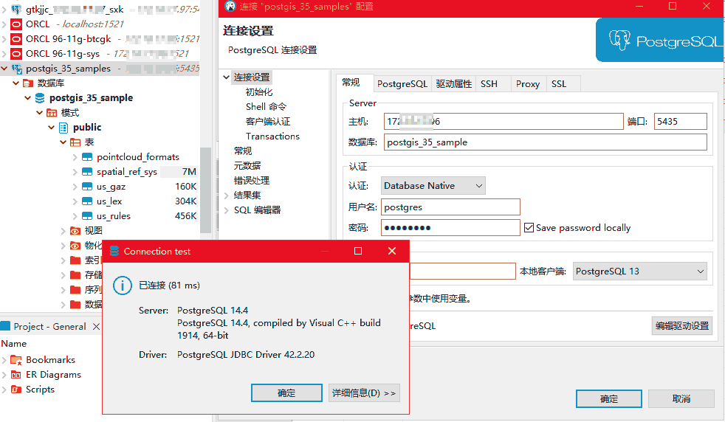The height and width of the screenshot is (422, 725).
Task: Expand the ER Diagrams project node
Action: tap(4, 374)
